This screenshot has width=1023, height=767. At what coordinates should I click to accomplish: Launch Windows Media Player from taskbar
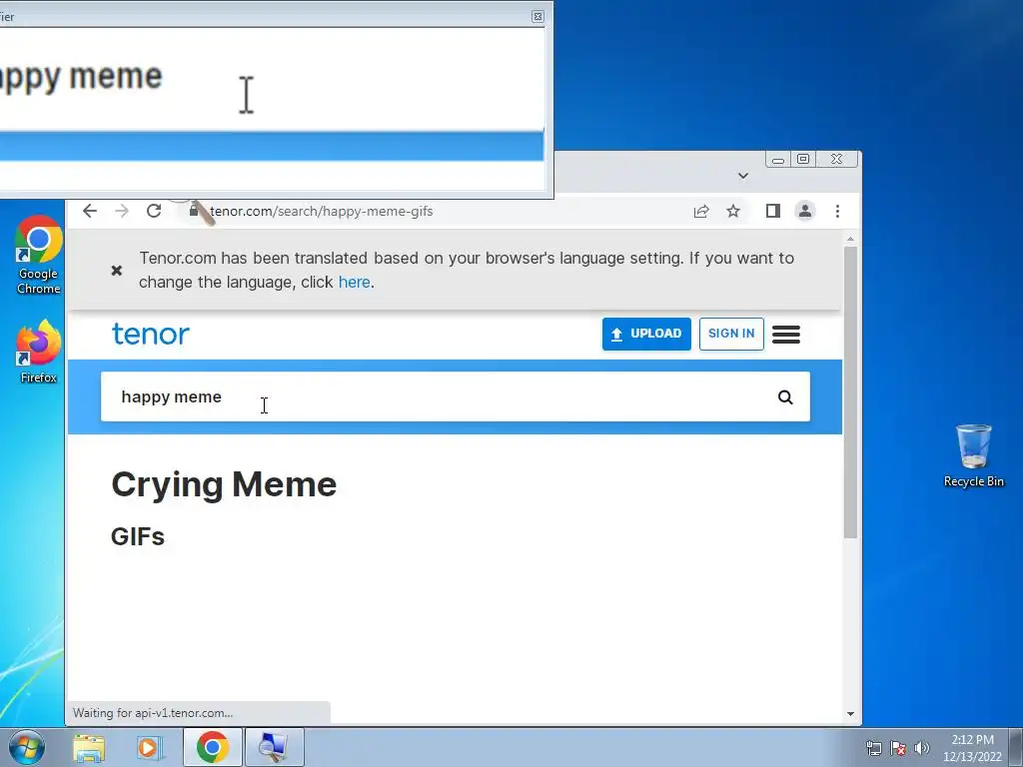coord(149,748)
